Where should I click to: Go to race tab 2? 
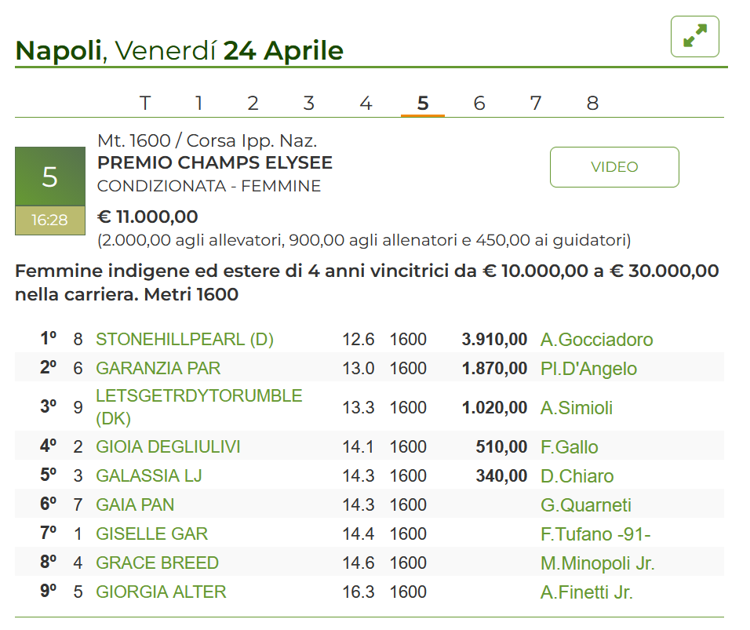253,104
